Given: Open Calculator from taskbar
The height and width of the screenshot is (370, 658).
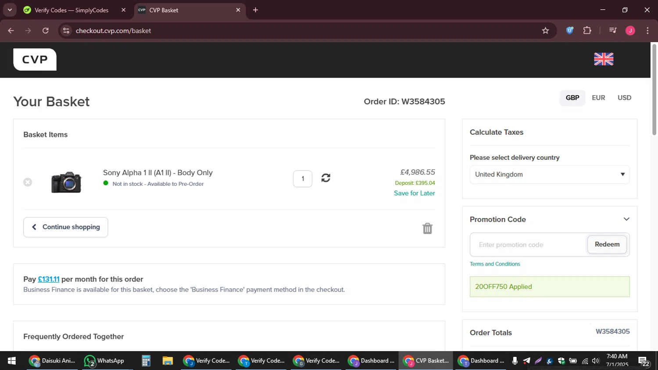Looking at the screenshot, I should pyautogui.click(x=146, y=361).
